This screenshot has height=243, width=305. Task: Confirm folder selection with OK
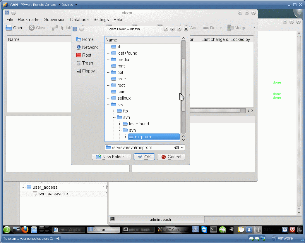pos(144,157)
